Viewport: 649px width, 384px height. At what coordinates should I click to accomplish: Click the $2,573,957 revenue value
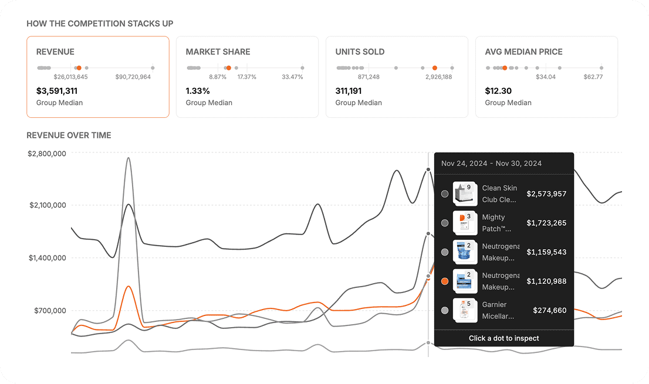click(546, 194)
